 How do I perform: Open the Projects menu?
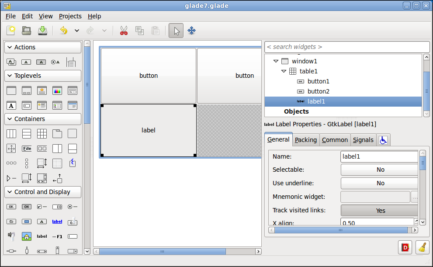pyautogui.click(x=70, y=16)
